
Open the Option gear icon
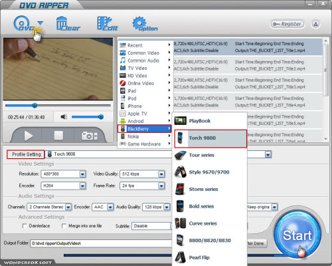pyautogui.click(x=145, y=24)
